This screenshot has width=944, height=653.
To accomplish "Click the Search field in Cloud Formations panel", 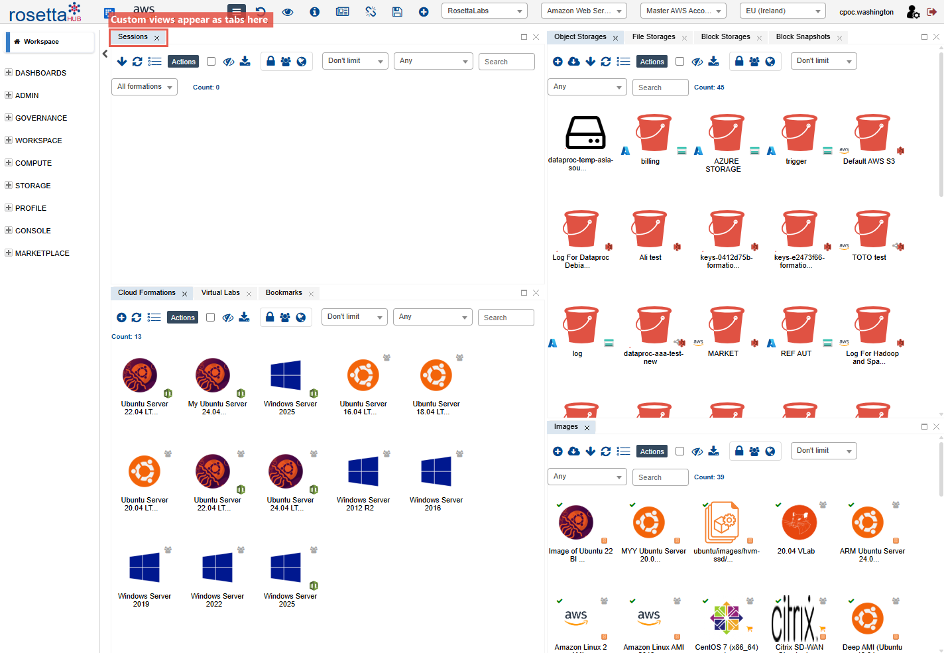I will click(505, 318).
